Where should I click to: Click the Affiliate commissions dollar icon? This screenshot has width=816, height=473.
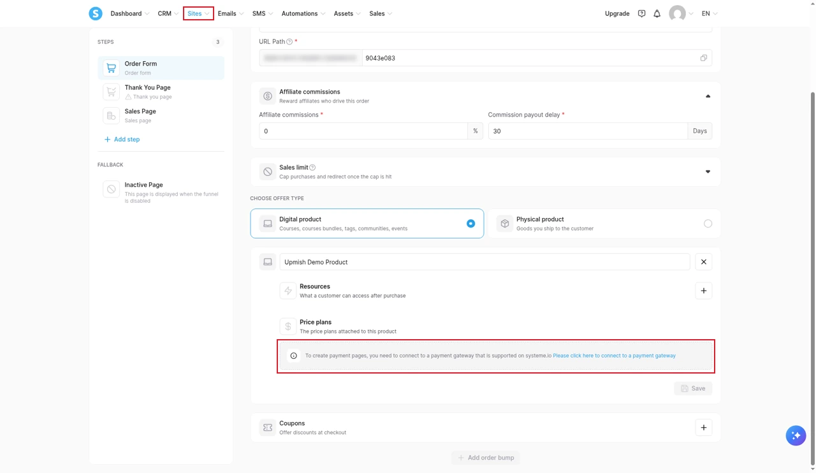click(268, 96)
